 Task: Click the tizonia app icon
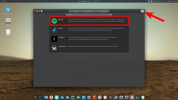click(x=54, y=30)
